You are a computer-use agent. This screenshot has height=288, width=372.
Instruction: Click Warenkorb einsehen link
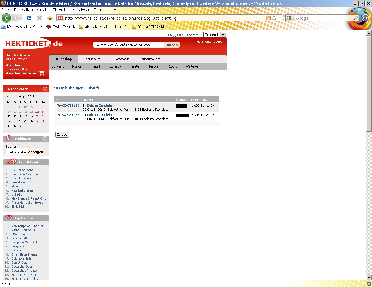[x=21, y=73]
